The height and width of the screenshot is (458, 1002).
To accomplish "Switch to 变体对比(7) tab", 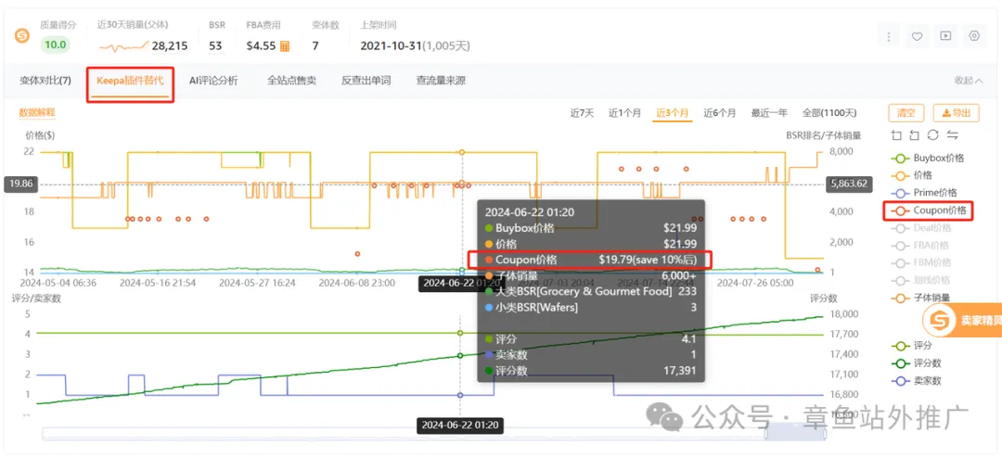I will click(x=45, y=81).
